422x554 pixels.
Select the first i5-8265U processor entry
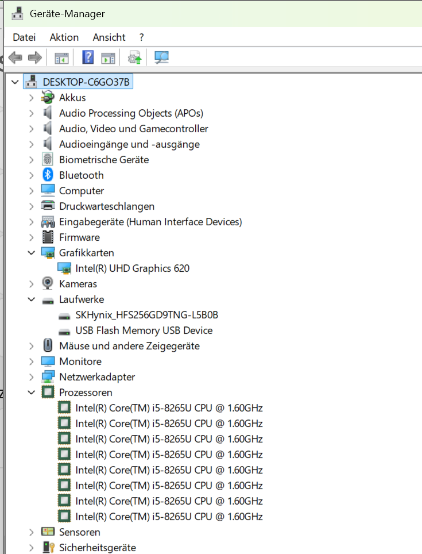coord(169,407)
